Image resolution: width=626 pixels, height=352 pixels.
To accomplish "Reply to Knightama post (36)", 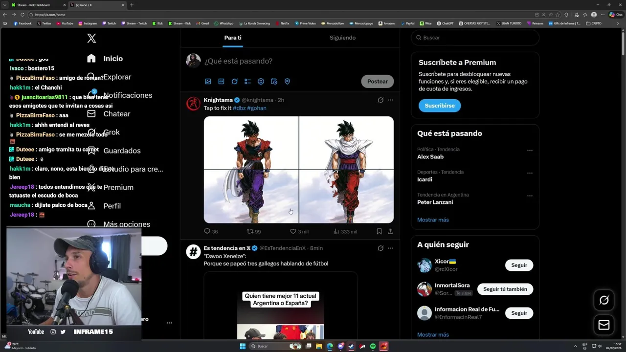I will pyautogui.click(x=211, y=232).
